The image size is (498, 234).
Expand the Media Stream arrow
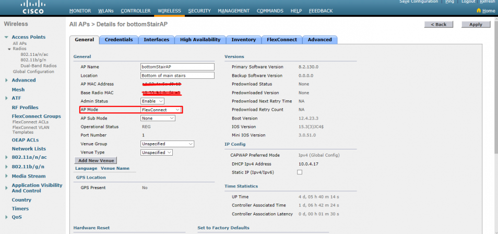(6, 176)
